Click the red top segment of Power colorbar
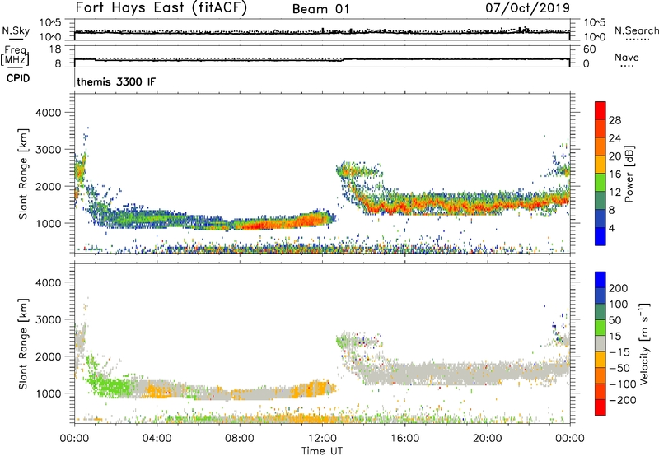 pyautogui.click(x=601, y=110)
